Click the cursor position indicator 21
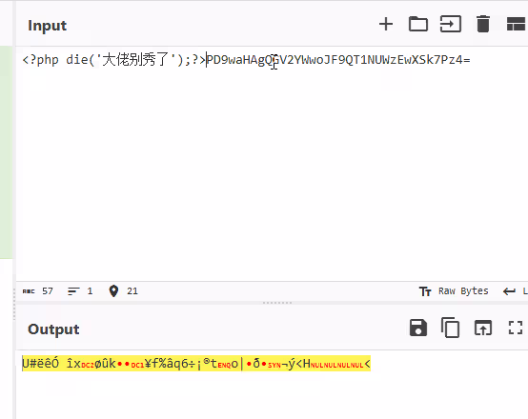The image size is (528, 419). [x=124, y=291]
